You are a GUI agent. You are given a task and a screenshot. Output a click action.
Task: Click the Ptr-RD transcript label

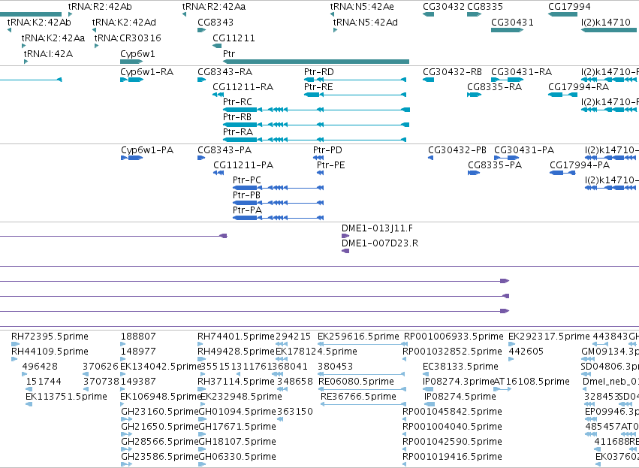318,72
